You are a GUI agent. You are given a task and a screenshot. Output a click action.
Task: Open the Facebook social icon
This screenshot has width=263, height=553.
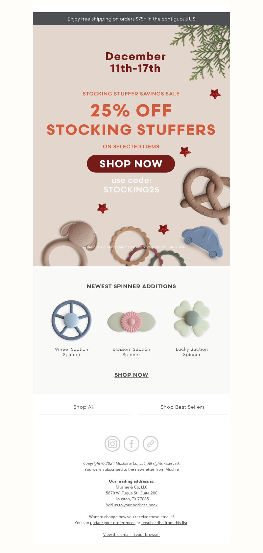pyautogui.click(x=131, y=444)
